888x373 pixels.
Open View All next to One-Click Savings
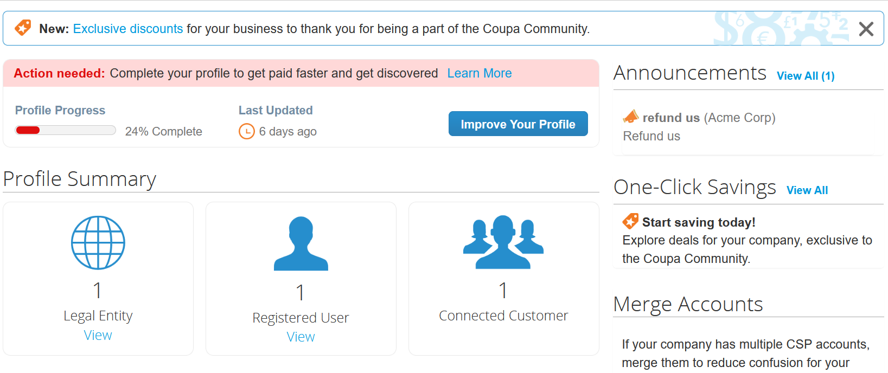pyautogui.click(x=807, y=190)
